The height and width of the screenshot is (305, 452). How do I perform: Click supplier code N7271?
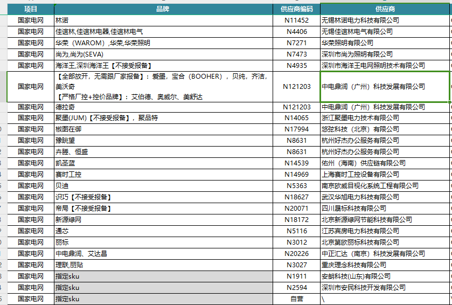pyautogui.click(x=297, y=43)
